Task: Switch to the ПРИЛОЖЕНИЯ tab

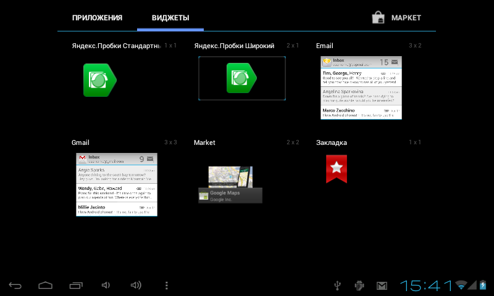Action: tap(97, 18)
